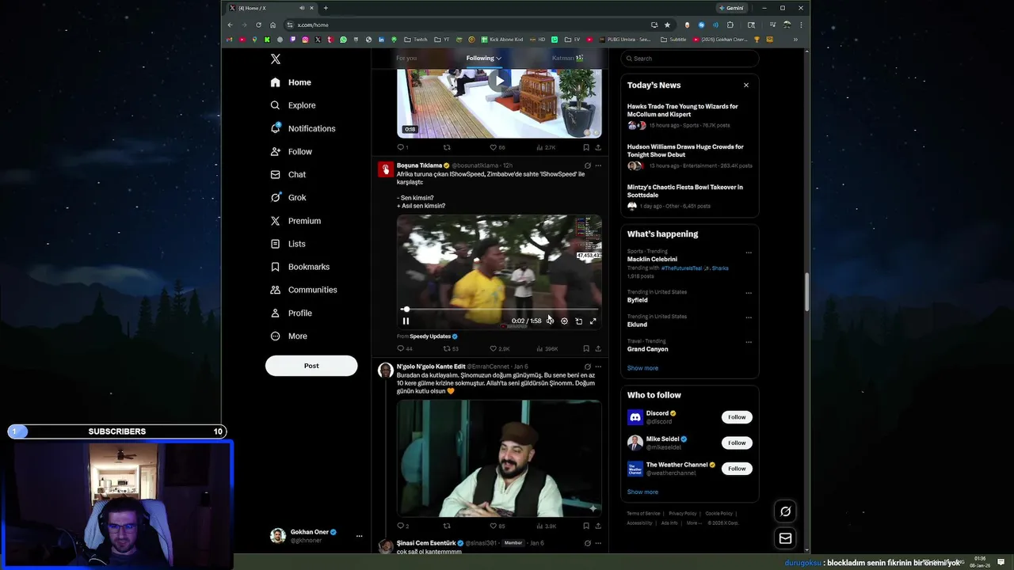Switch to the For you tab
Screen dimensions: 1014x570
tap(406, 58)
